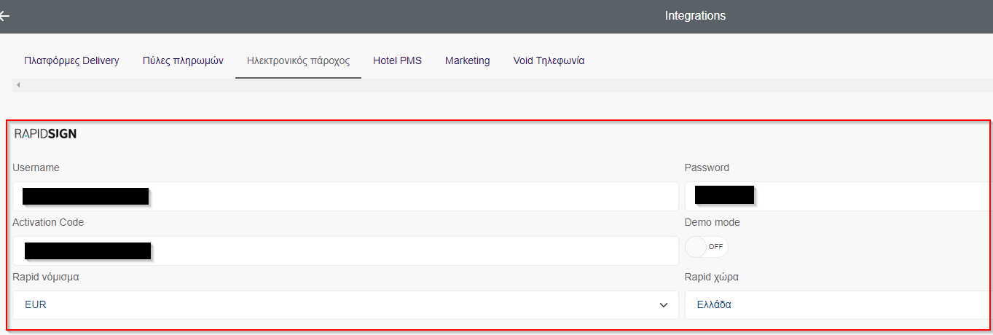Open the Rapid νόμισμα EUR dropdown
This screenshot has width=993, height=335.
click(345, 305)
